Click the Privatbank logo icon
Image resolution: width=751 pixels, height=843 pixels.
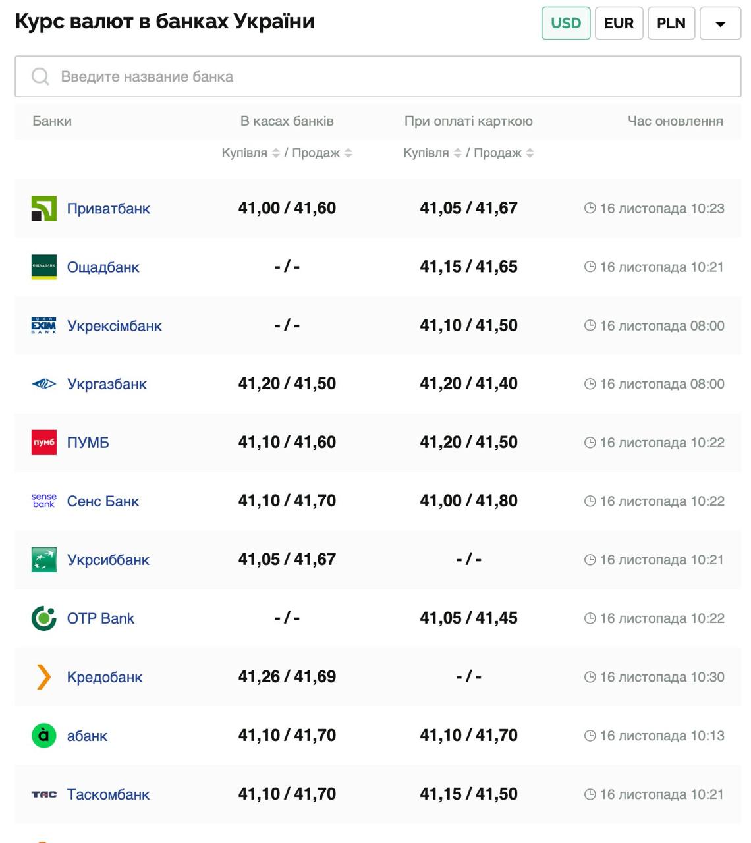point(44,209)
